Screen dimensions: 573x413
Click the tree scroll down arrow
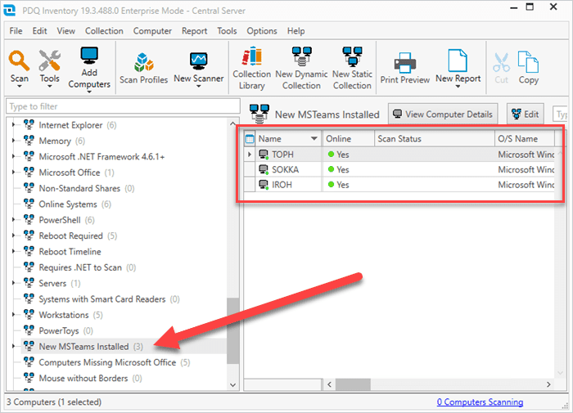pyautogui.click(x=232, y=385)
